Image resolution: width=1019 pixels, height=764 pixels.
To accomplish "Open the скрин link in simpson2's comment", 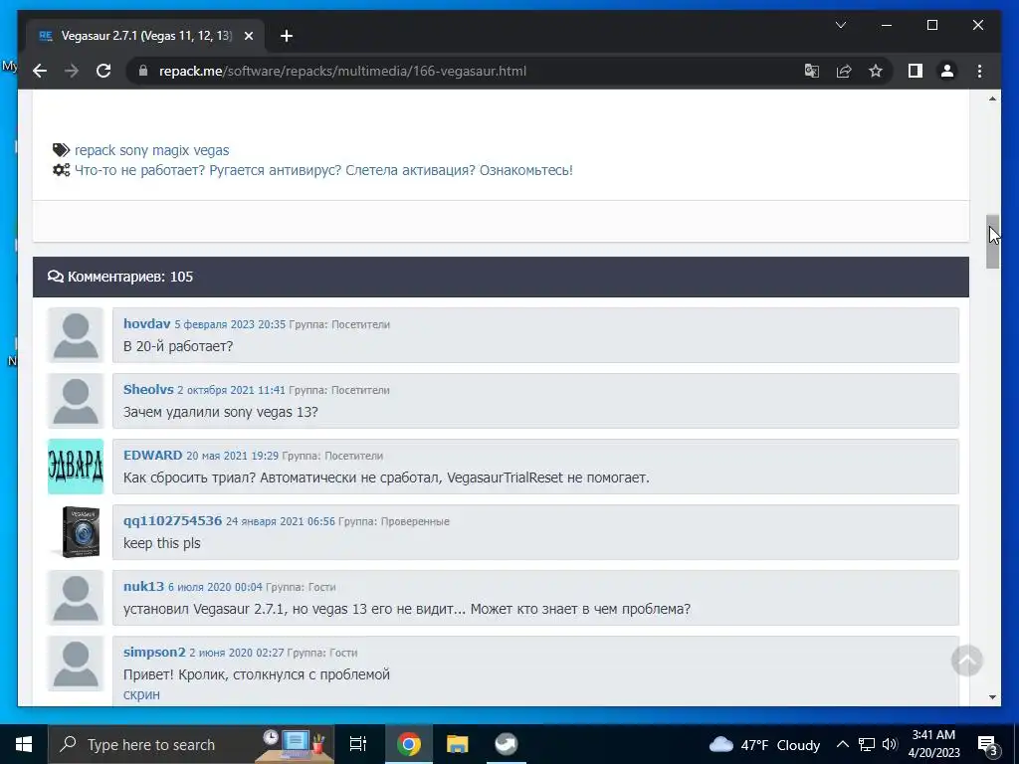I will tap(141, 694).
